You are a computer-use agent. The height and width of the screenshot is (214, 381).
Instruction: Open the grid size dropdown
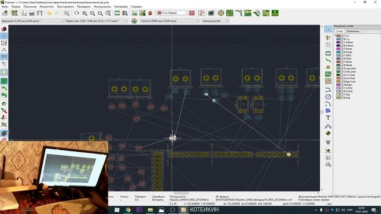click(x=170, y=21)
